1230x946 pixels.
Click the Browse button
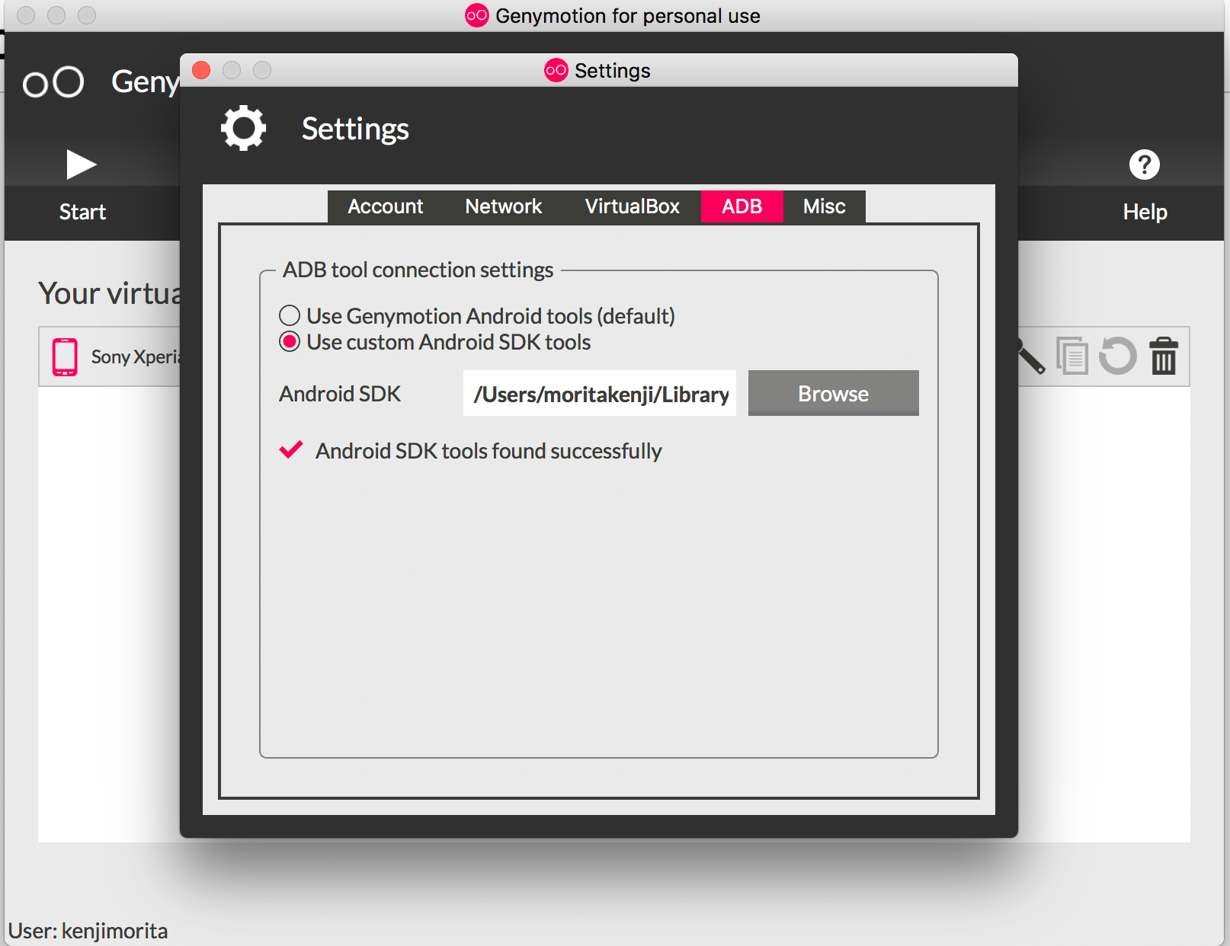833,393
